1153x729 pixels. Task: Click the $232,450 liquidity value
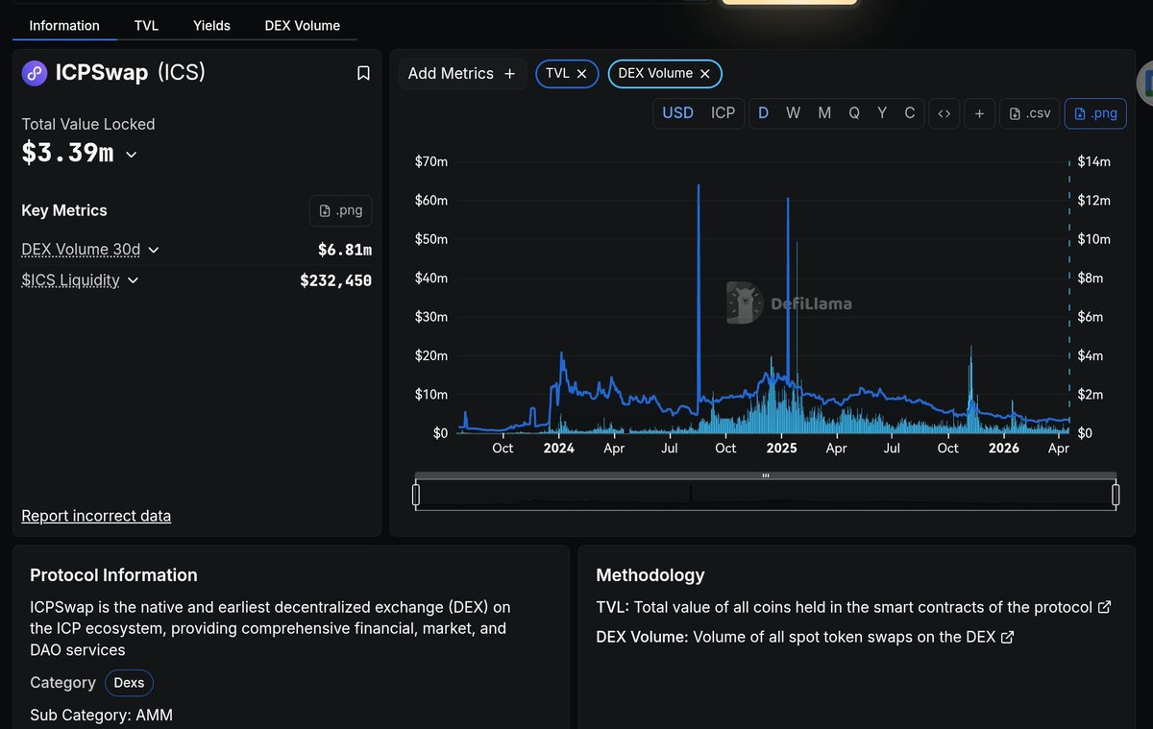pos(335,280)
